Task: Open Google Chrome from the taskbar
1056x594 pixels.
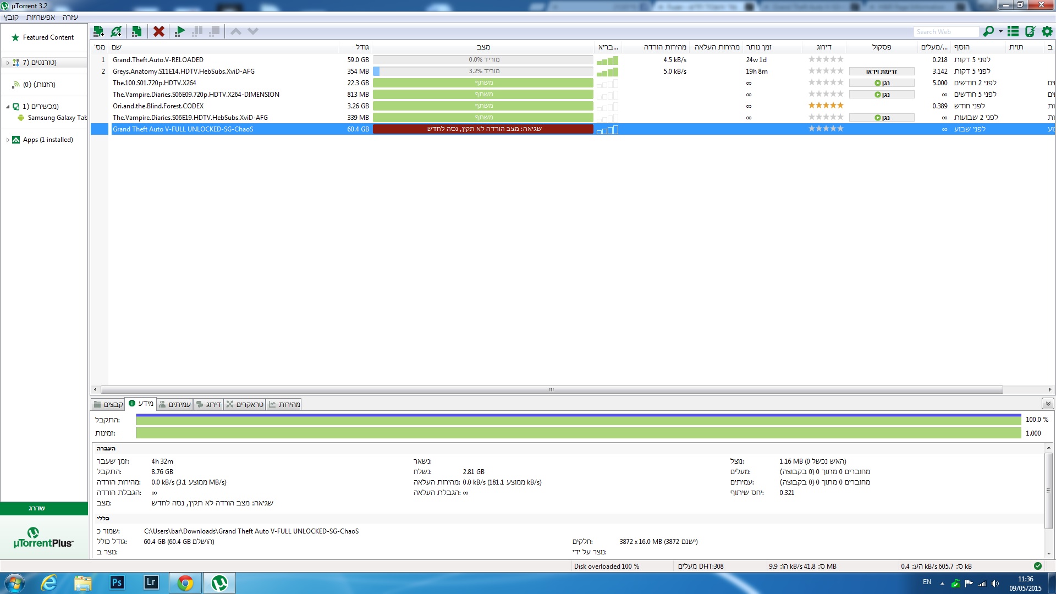Action: [x=185, y=583]
